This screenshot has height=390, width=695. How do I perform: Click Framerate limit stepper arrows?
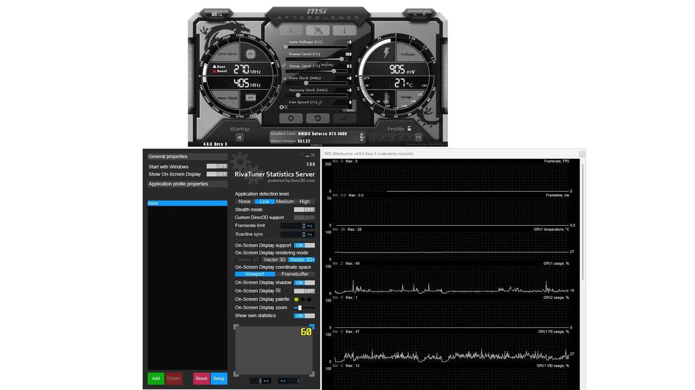(310, 226)
